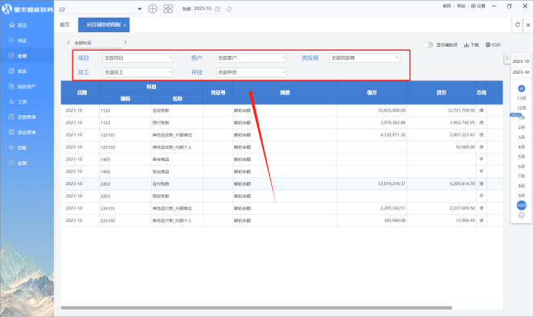Click the calendar icon beside 2023-10
534x317 pixels.
pyautogui.click(x=219, y=8)
